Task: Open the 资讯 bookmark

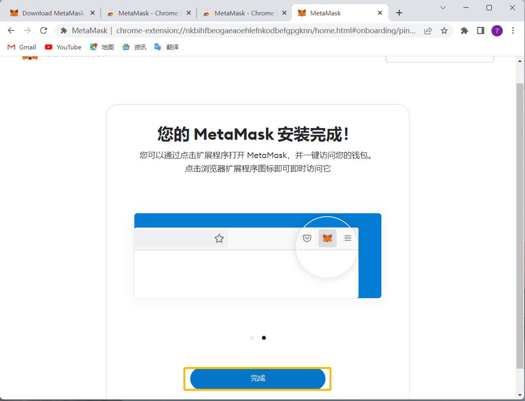Action: (134, 47)
